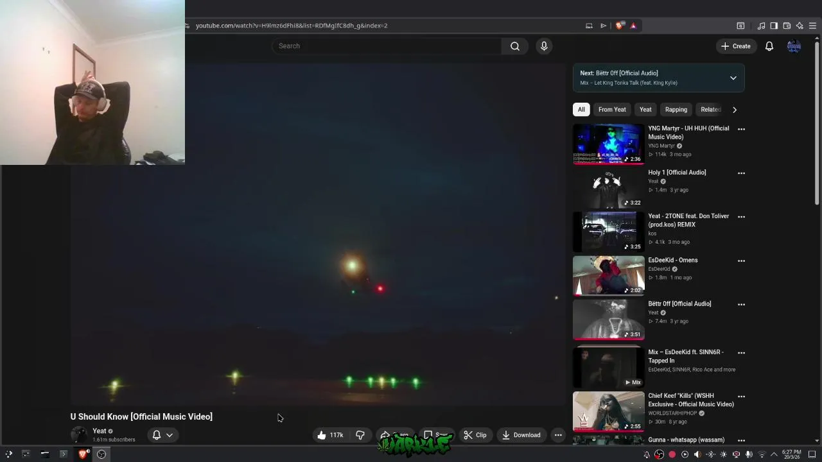Activate voice search microphone

pyautogui.click(x=544, y=46)
